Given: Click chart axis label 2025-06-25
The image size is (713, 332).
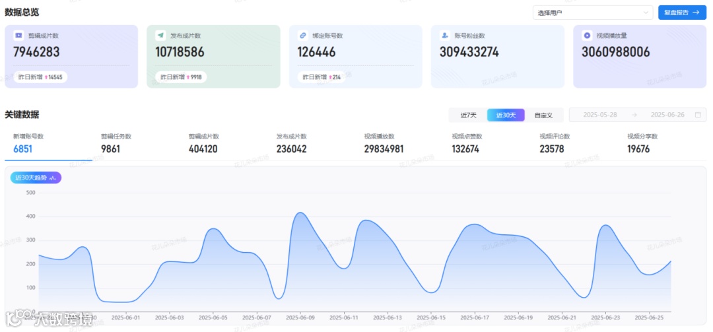Looking at the screenshot, I should click(650, 317).
